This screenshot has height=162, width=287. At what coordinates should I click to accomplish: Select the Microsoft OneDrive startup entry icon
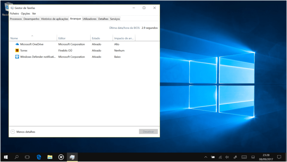click(x=17, y=44)
